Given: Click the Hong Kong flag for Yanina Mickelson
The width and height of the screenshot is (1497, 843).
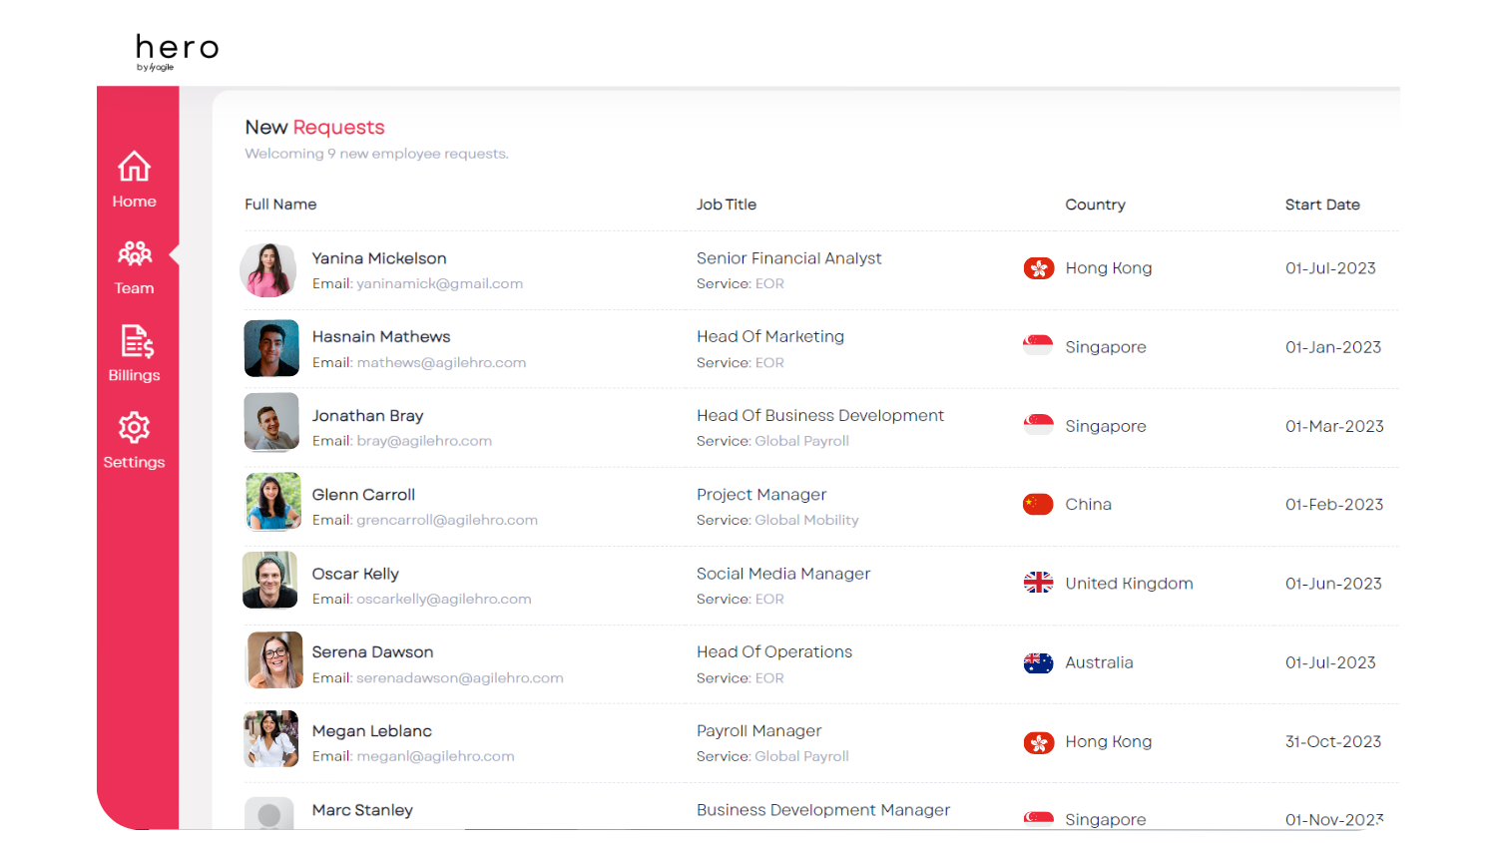Looking at the screenshot, I should coord(1038,268).
